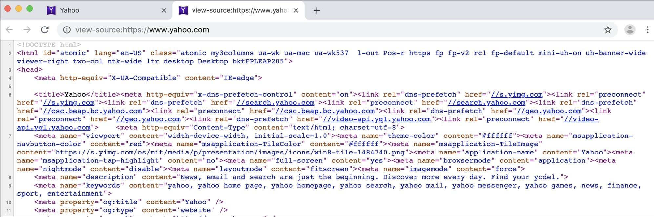Click the "description" meta name value
654x217 pixels.
click(x=110, y=177)
